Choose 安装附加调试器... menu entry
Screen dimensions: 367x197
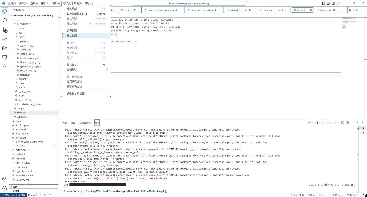point(86,94)
